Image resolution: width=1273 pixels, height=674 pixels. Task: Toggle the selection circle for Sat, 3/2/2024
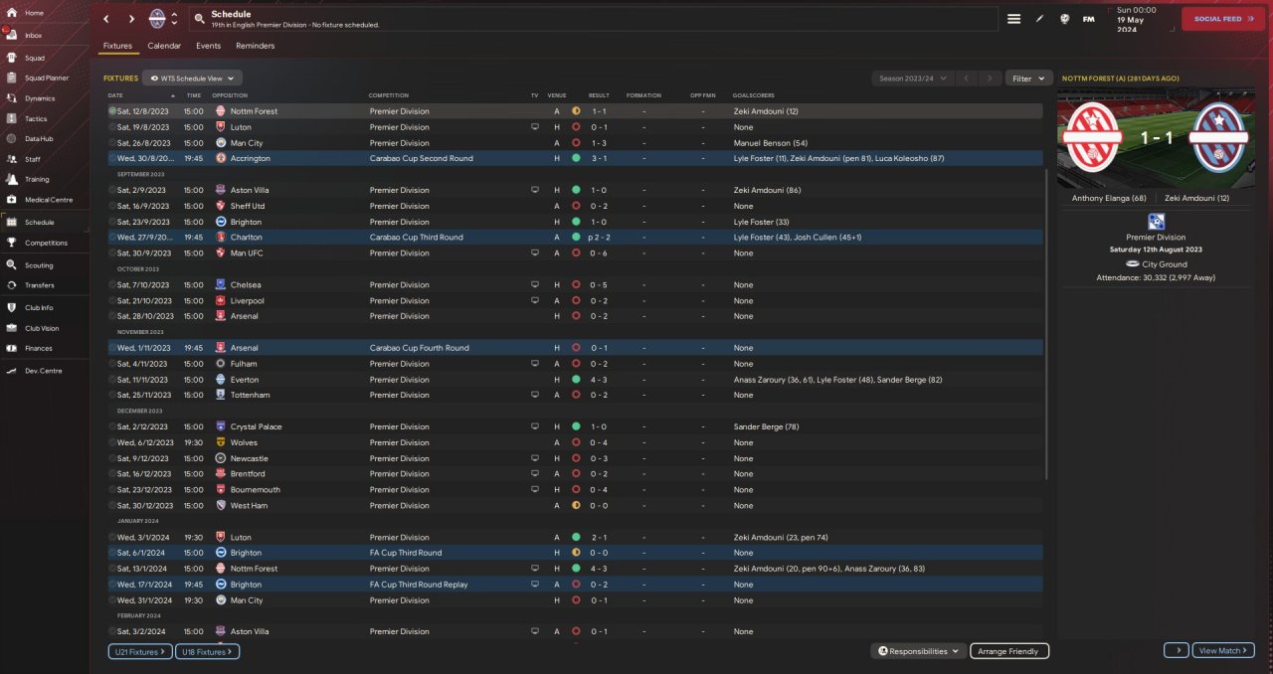click(112, 631)
